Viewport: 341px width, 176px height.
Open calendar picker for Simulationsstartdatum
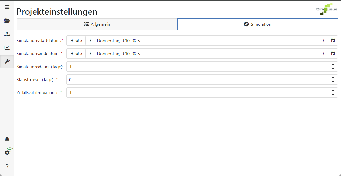(333, 41)
